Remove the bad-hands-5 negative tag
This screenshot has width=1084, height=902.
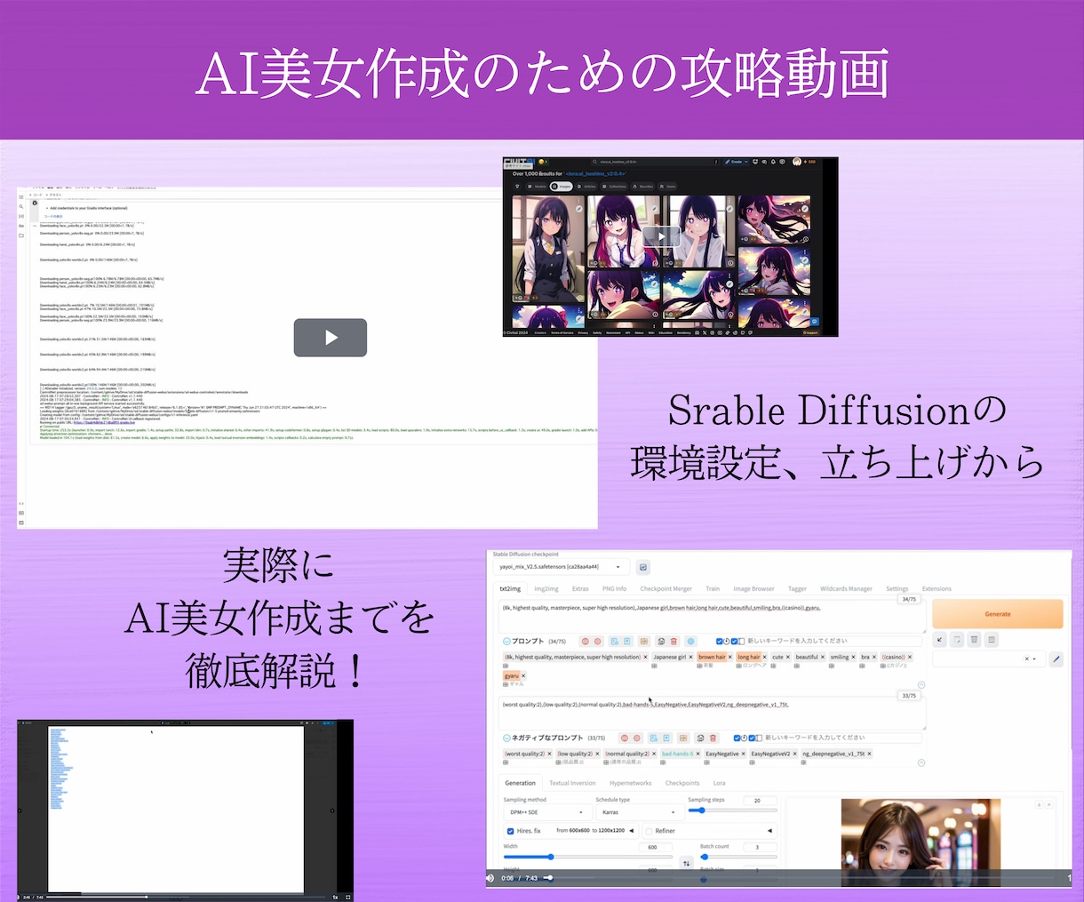point(697,754)
